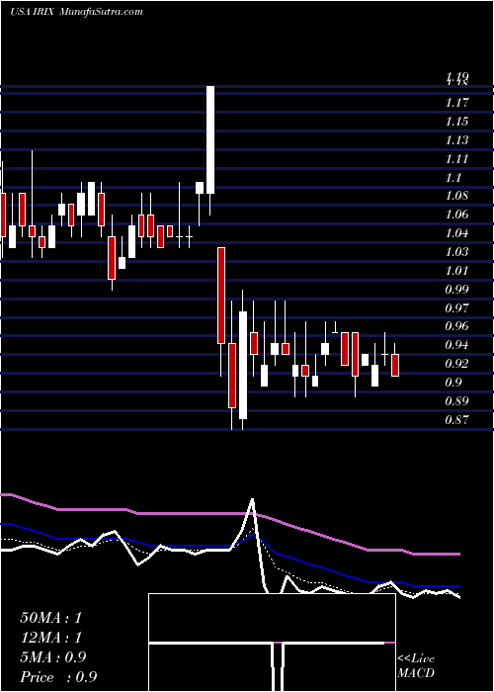Click the 0.97 price axis label

tap(457, 308)
